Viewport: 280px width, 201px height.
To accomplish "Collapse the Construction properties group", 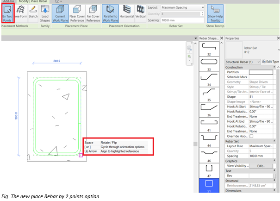I will coord(274,67).
